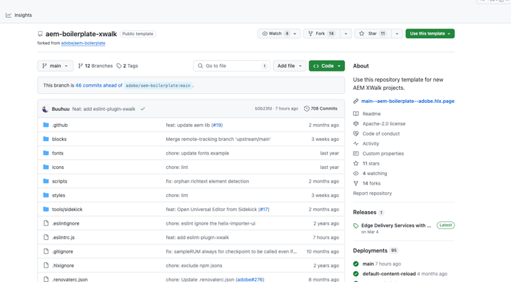Image resolution: width=511 pixels, height=282 pixels.
Task: Click the link icon beside the website URL
Action: coord(356,101)
